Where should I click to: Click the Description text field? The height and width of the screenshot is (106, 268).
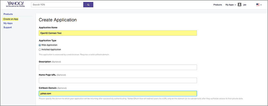click(x=118, y=67)
